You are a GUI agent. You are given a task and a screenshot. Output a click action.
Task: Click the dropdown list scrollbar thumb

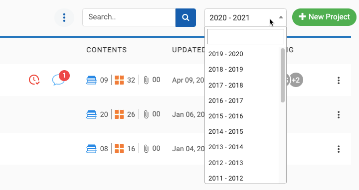point(283,76)
